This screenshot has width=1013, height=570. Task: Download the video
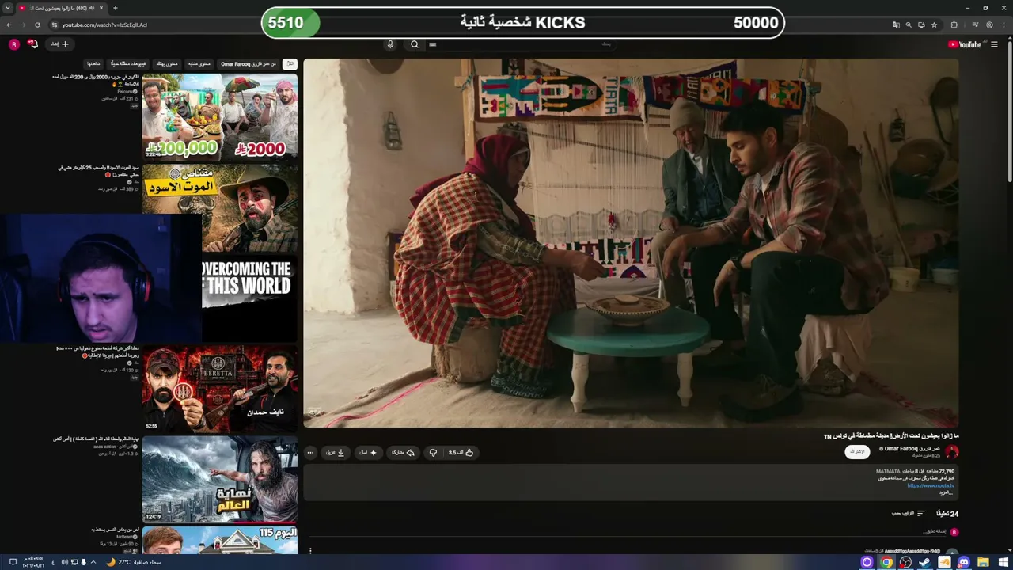(336, 453)
